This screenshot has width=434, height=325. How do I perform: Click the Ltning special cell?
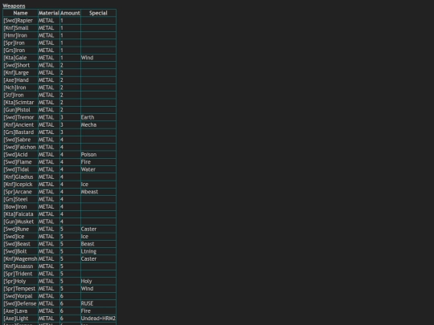click(98, 252)
